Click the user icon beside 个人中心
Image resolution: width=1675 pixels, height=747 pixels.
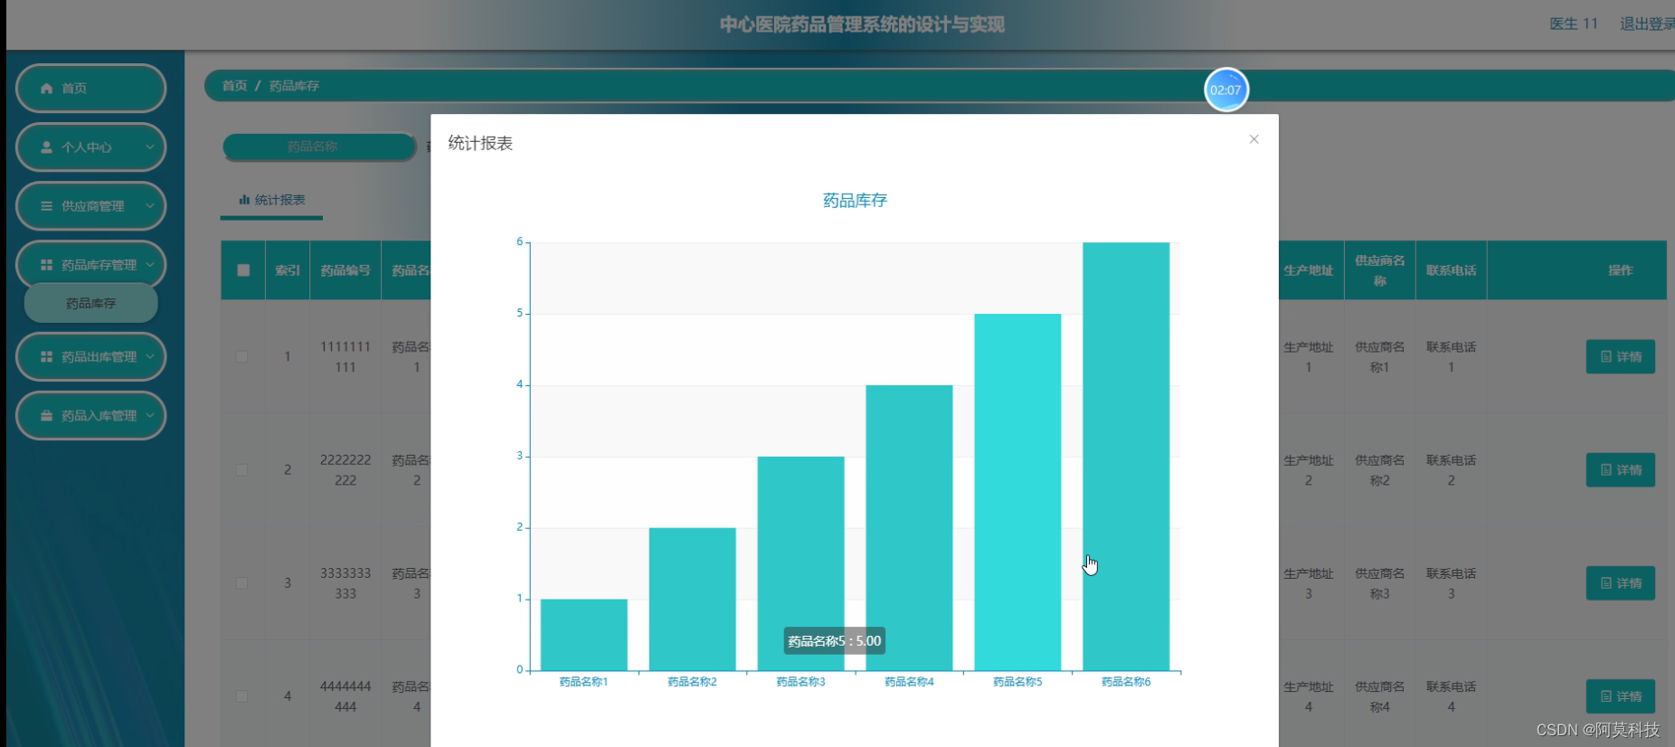47,147
